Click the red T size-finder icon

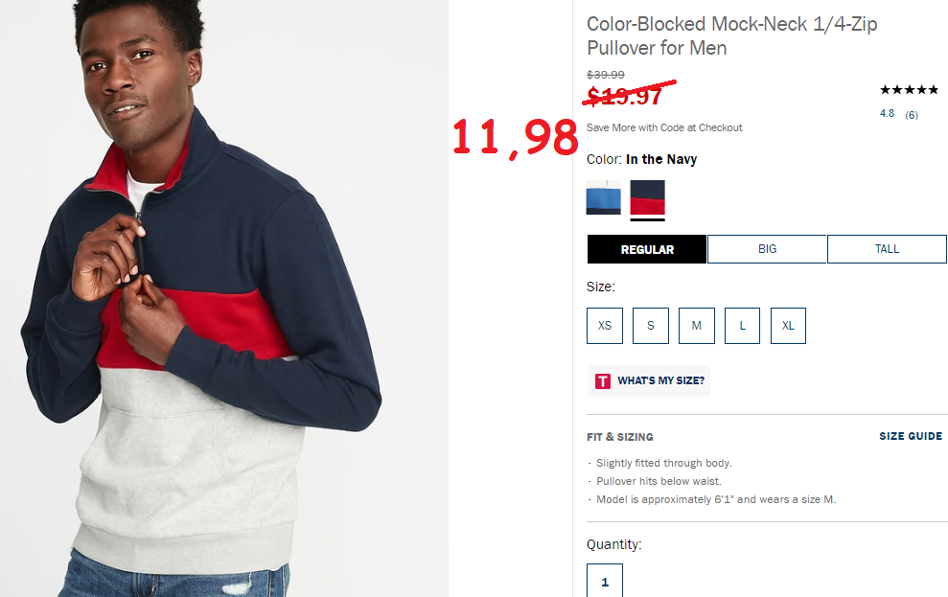[x=602, y=380]
